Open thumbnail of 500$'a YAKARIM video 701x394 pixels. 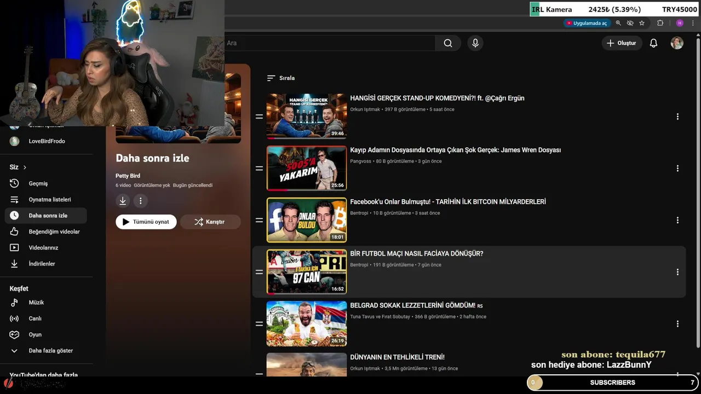(307, 168)
